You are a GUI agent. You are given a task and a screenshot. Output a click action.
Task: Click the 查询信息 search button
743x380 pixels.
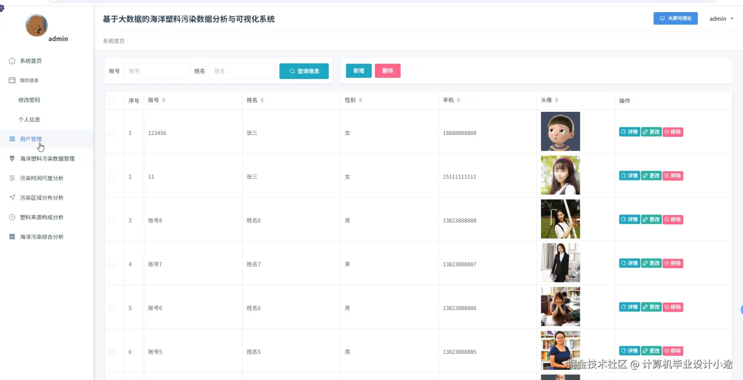coord(304,71)
